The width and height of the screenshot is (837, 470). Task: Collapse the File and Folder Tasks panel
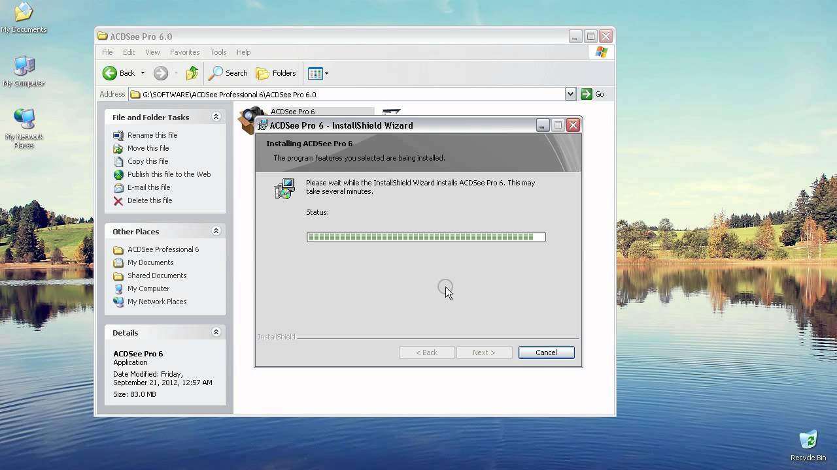(x=216, y=117)
